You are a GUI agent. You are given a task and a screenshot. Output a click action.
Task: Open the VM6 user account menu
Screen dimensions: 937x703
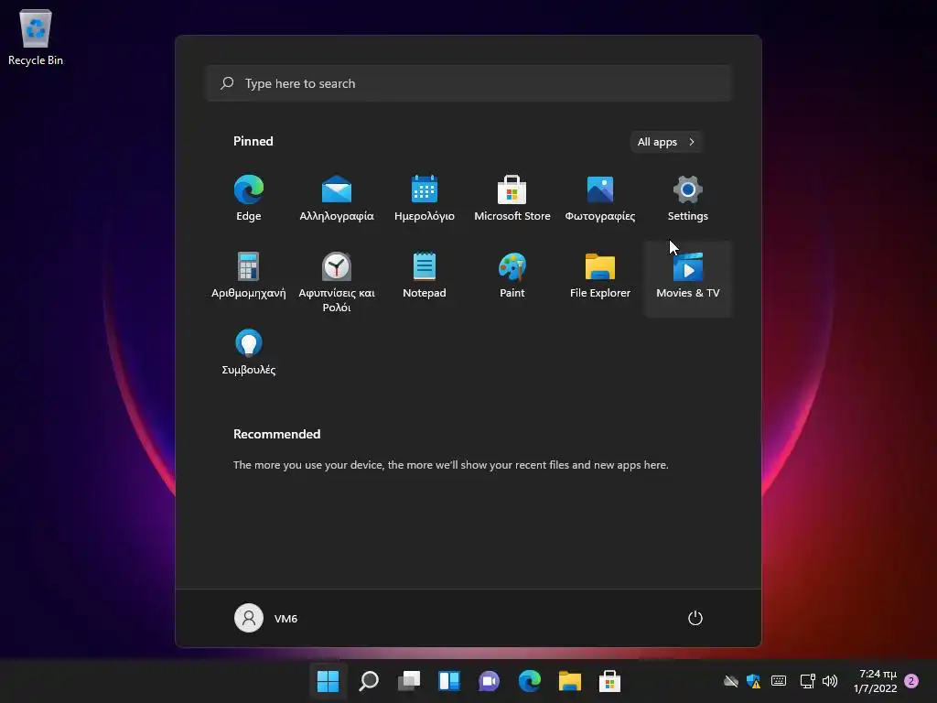pyautogui.click(x=266, y=618)
